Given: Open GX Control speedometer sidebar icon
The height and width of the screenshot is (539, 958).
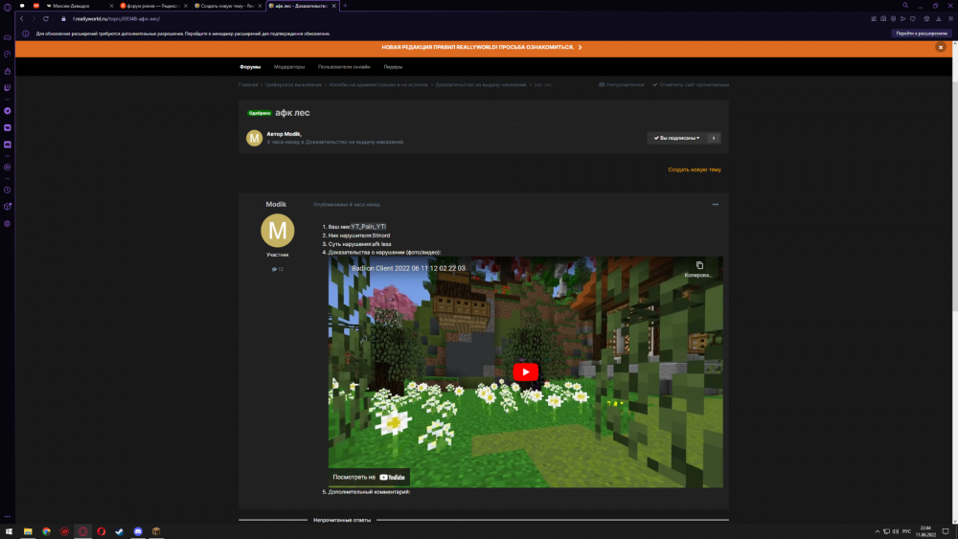Looking at the screenshot, I should (x=8, y=55).
